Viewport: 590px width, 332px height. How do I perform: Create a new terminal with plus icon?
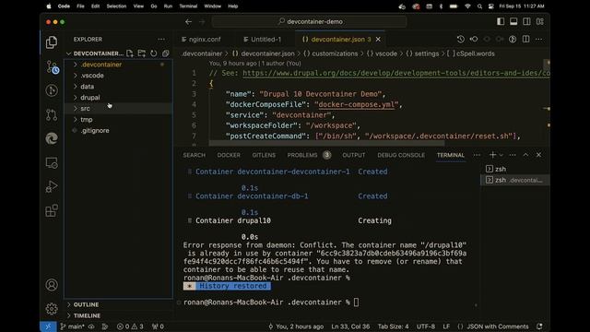[x=492, y=155]
